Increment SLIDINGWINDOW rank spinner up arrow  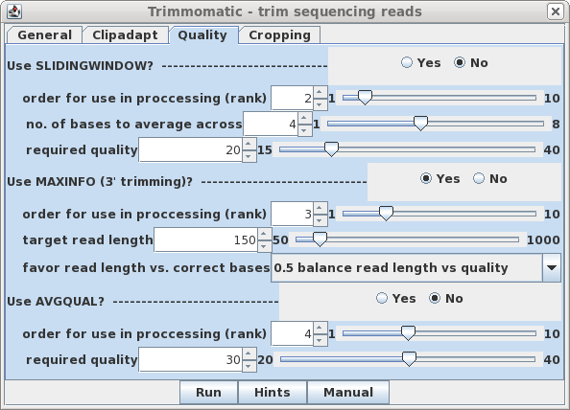point(320,92)
